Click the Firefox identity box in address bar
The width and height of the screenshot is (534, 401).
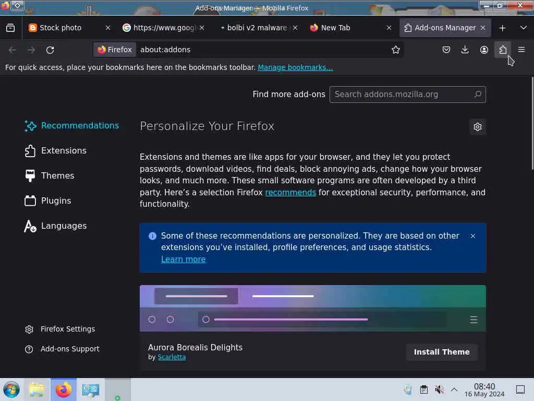[x=115, y=50]
